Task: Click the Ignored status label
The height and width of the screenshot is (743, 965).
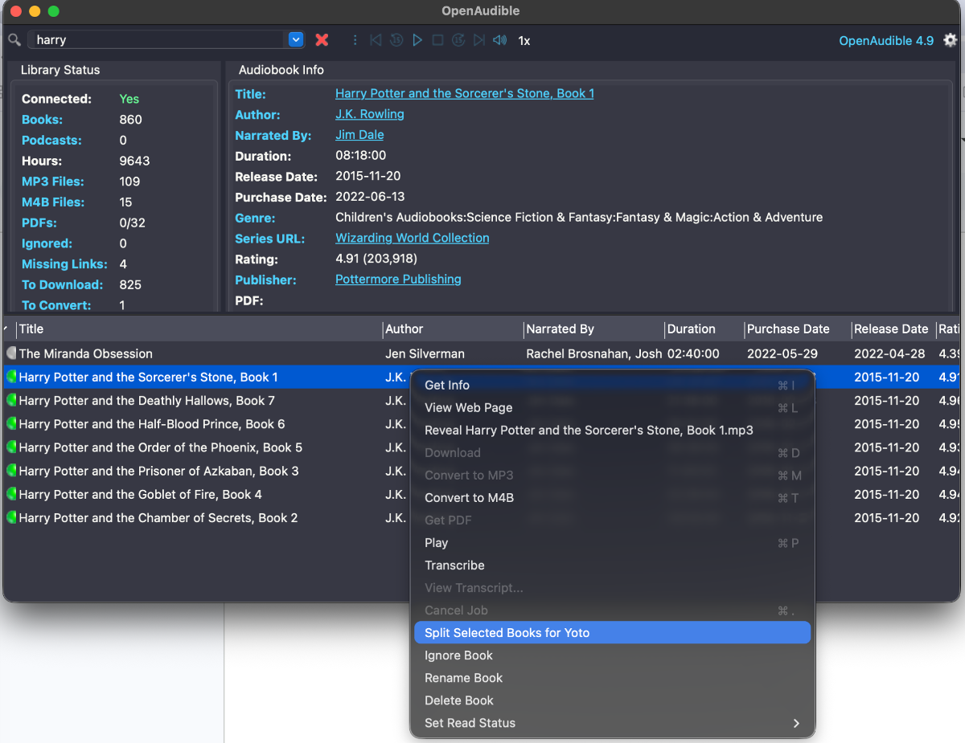Action: click(x=47, y=243)
